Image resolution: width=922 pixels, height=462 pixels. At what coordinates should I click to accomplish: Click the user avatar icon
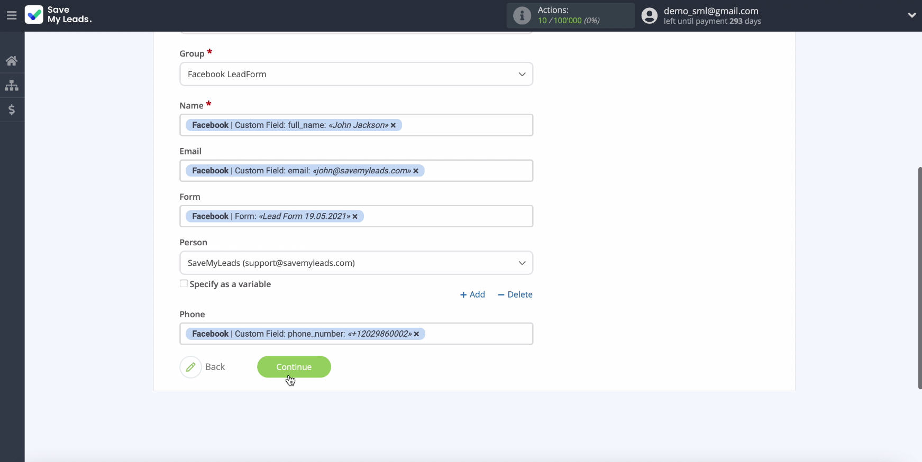click(649, 15)
